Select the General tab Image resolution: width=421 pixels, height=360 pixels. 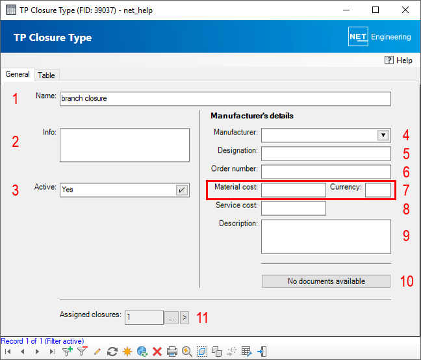pos(18,74)
